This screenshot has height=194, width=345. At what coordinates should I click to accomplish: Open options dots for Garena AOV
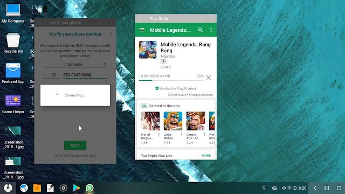coord(204,135)
